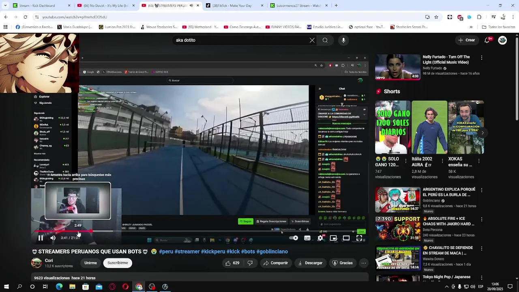Send thanks with Gracias button

[x=343, y=263]
